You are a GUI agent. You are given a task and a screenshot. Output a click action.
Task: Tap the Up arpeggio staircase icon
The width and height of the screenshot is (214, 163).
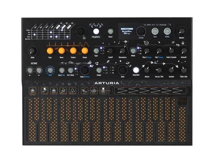tap(44, 91)
